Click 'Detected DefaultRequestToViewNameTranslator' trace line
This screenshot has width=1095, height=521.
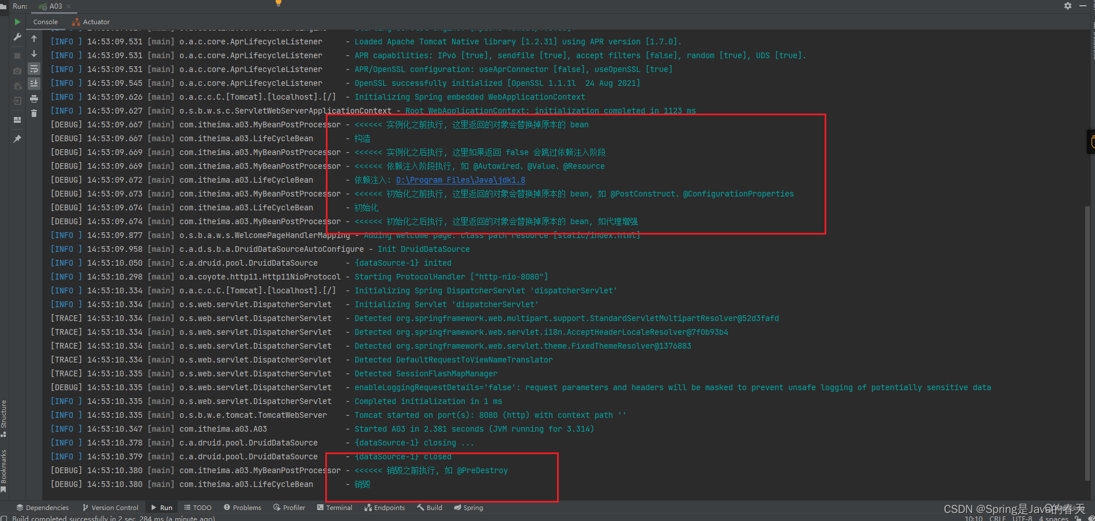[x=453, y=360]
